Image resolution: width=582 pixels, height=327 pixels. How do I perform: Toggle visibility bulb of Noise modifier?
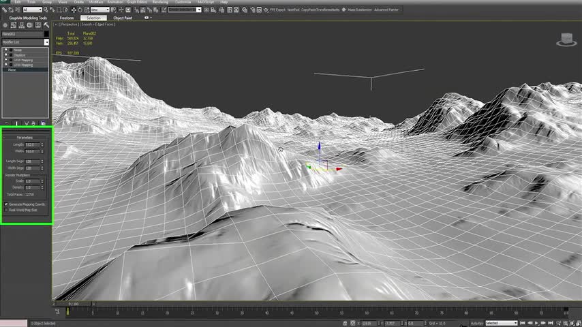pos(5,50)
